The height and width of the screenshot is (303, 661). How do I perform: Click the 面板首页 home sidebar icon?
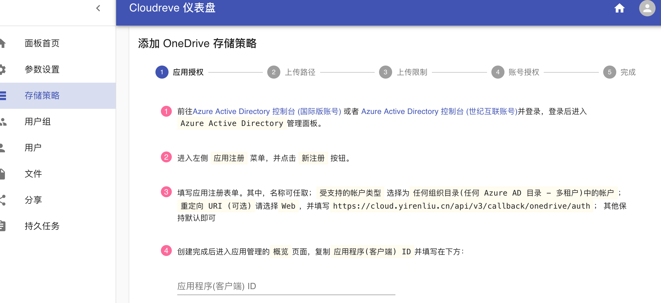3,43
